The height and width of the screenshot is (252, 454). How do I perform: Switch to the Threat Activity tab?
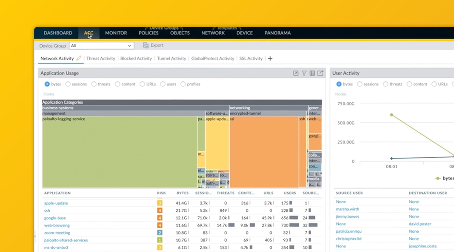[101, 58]
